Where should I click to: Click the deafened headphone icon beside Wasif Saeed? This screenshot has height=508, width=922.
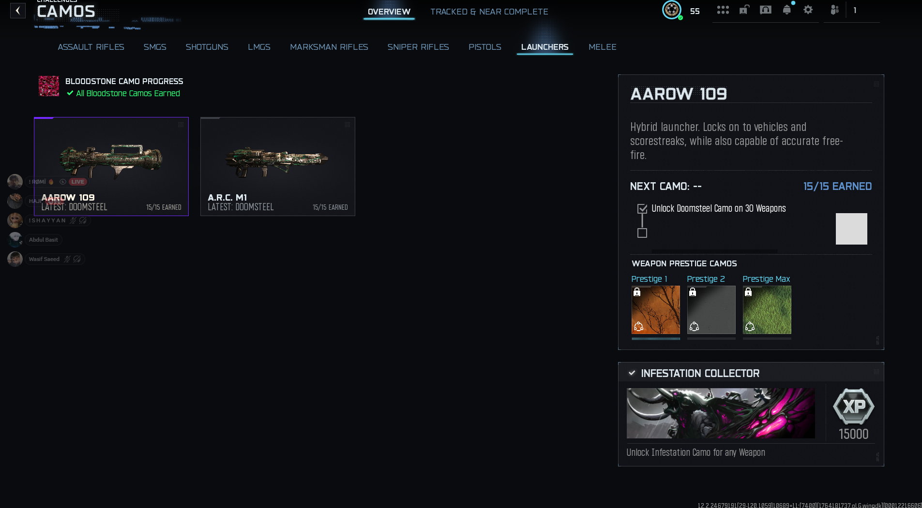tap(77, 259)
